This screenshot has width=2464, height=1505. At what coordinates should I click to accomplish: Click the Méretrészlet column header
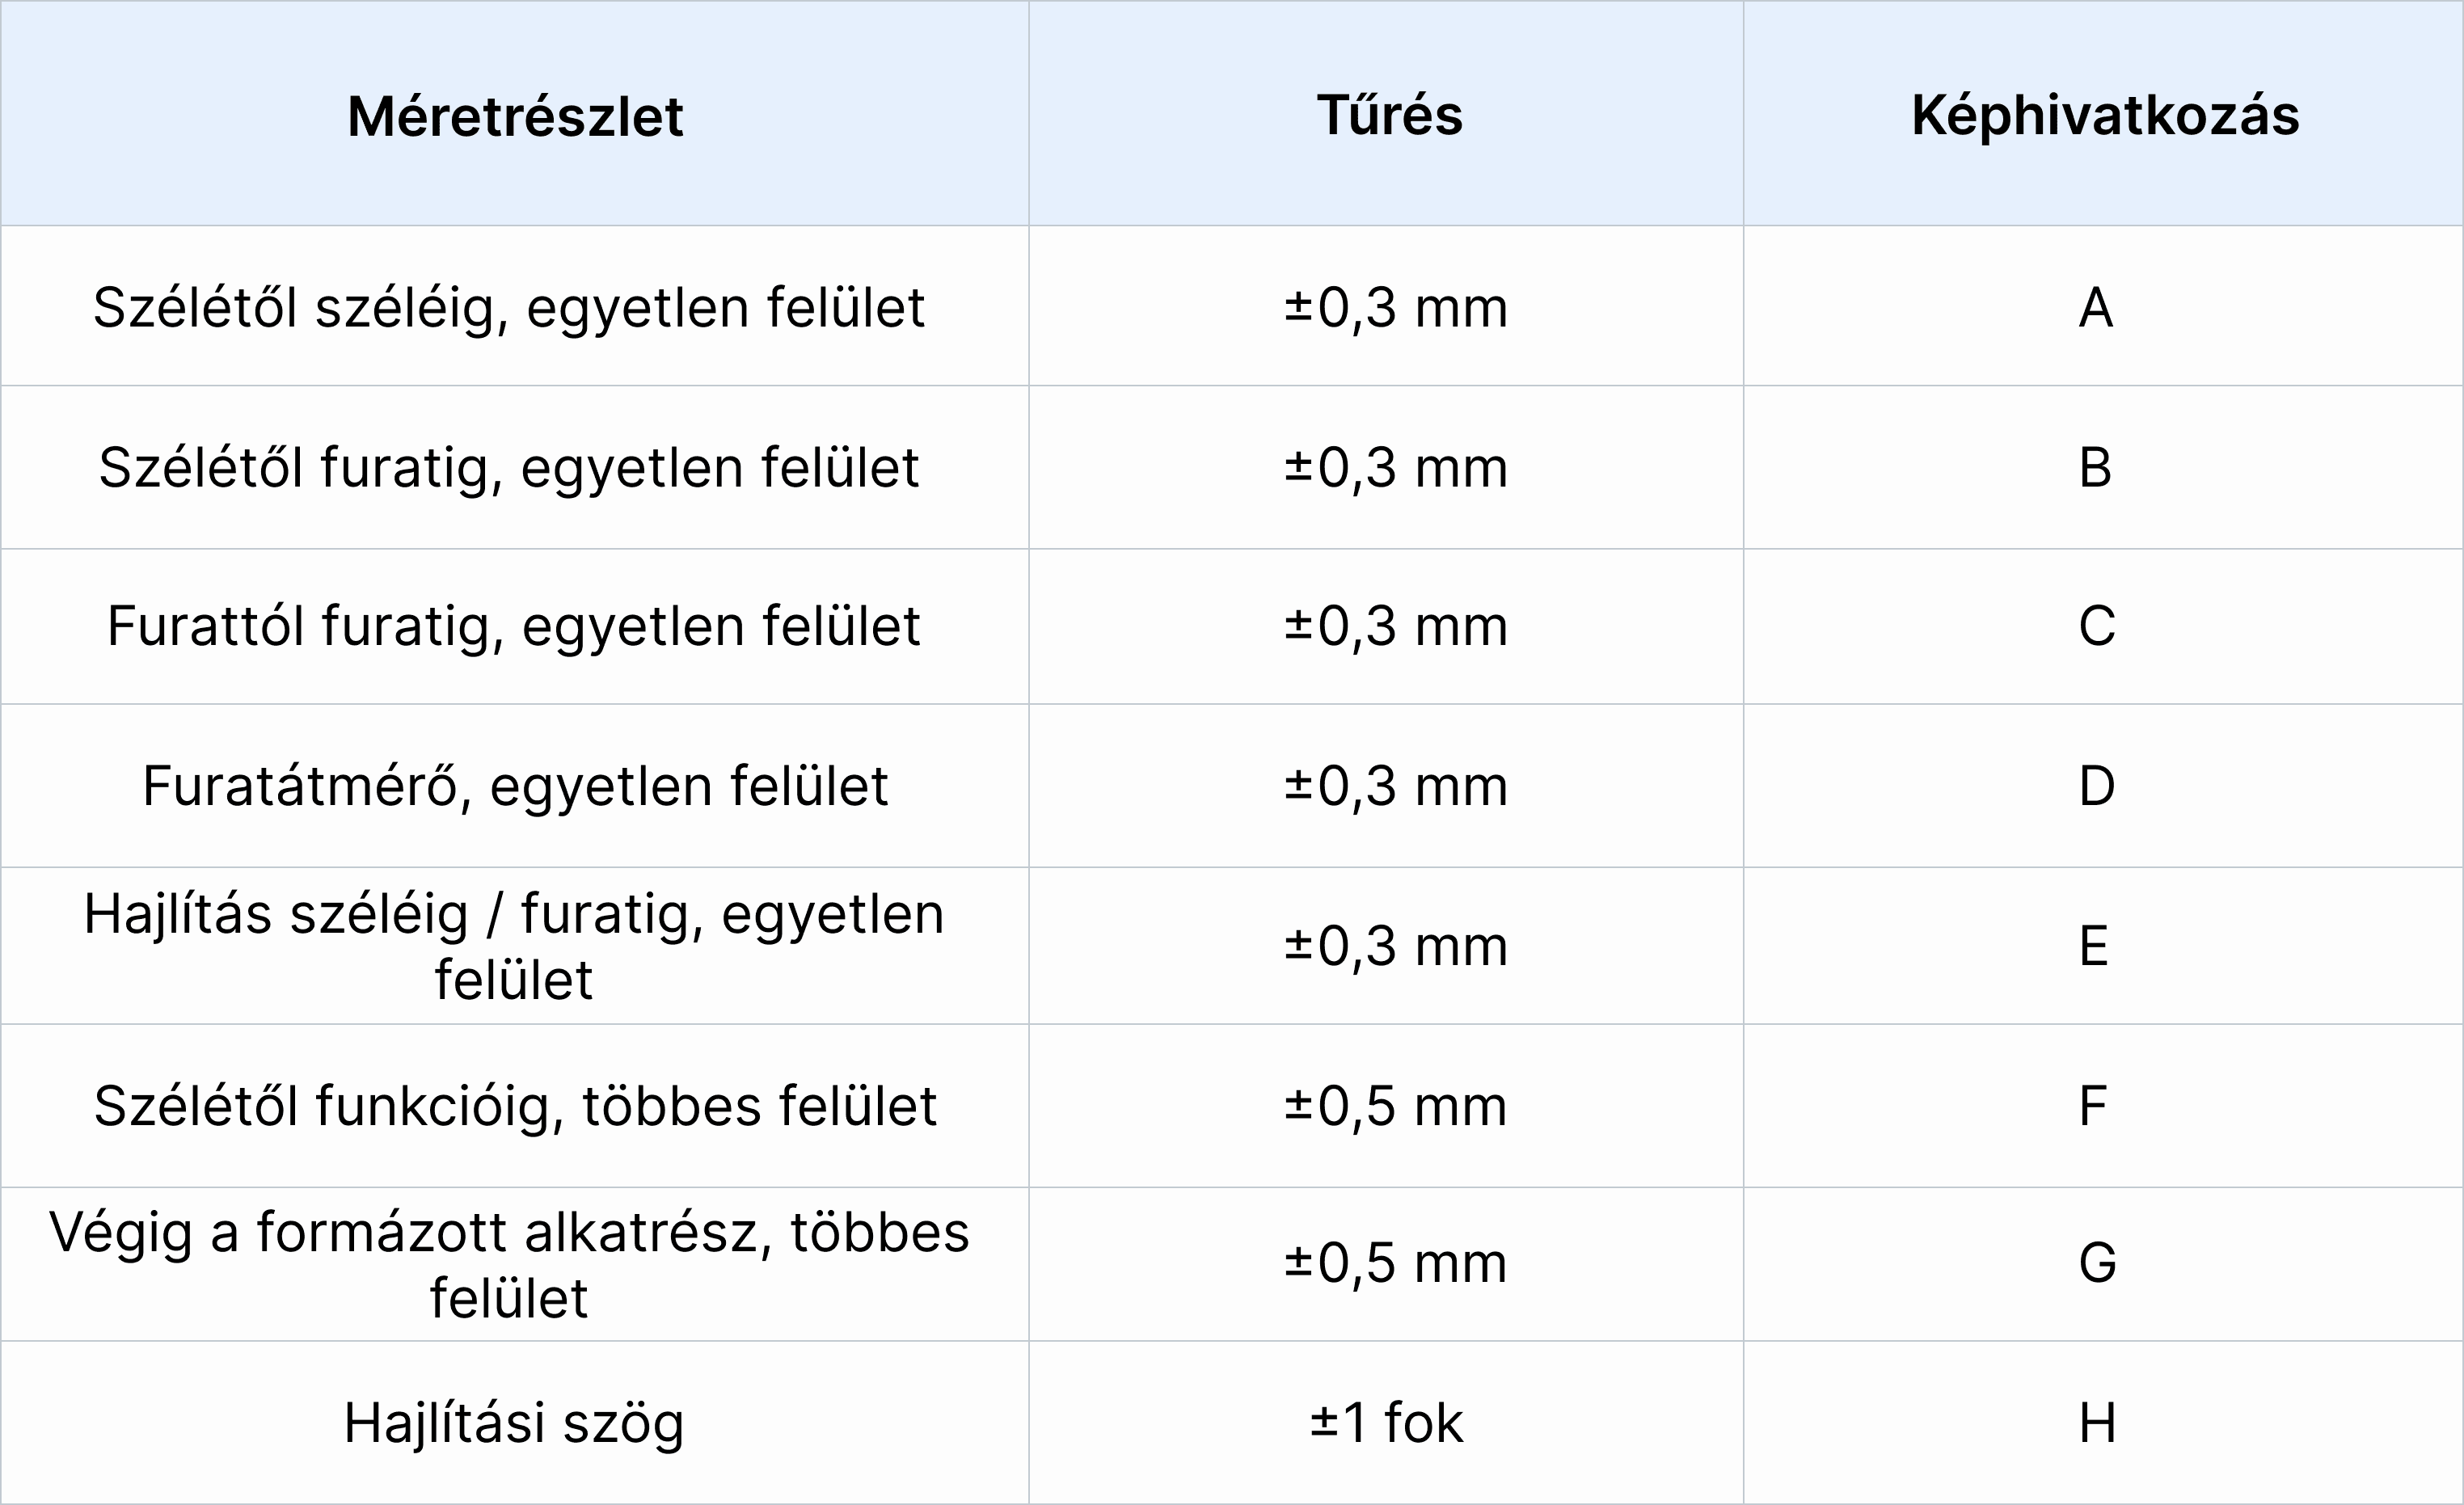coord(515,116)
